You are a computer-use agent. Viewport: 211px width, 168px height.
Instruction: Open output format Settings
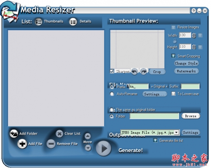pos(191,132)
